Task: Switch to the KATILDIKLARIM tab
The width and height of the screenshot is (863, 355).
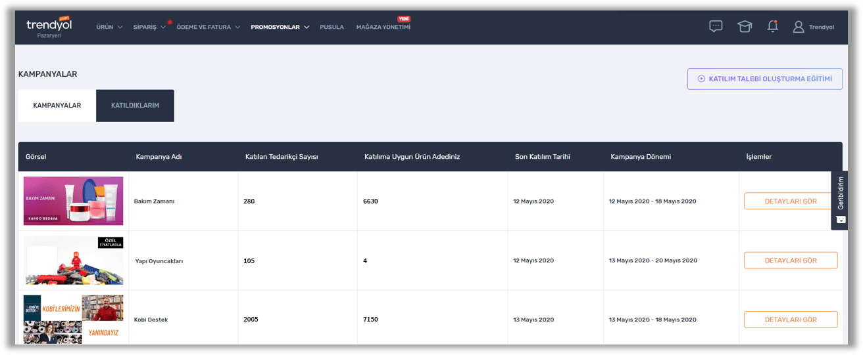Action: [135, 106]
